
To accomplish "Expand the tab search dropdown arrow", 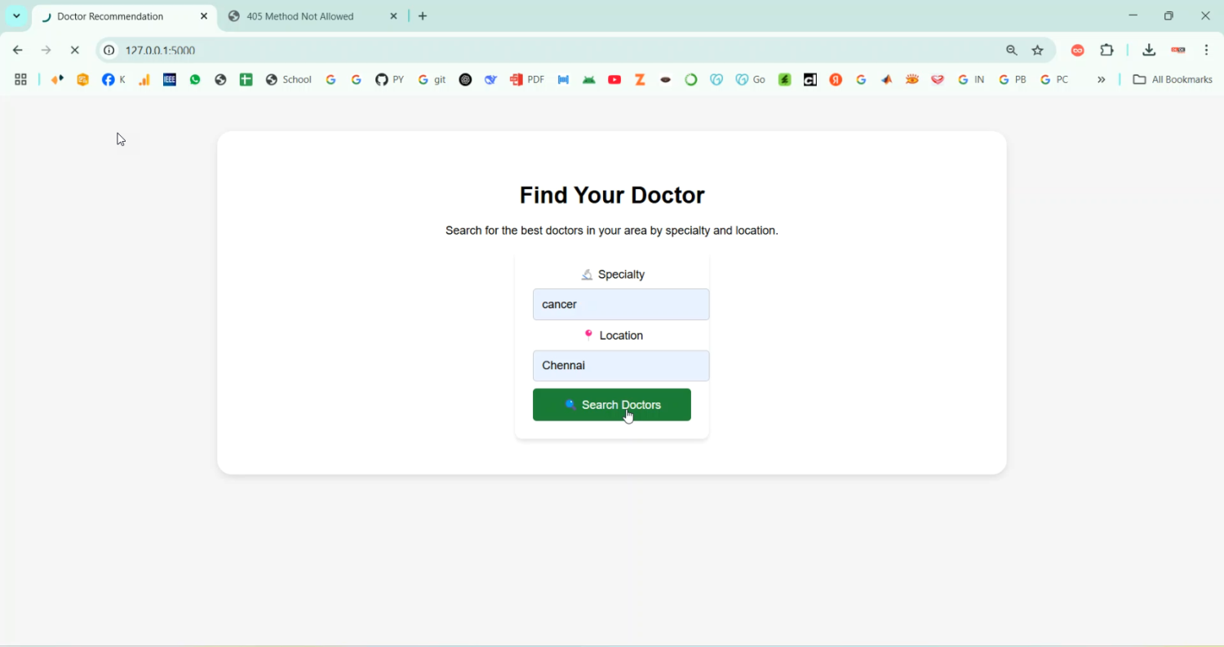I will click(x=16, y=16).
